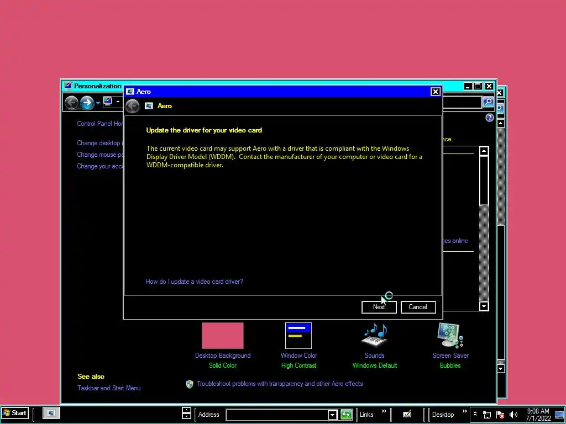Click themes list scrollbar down arrow
This screenshot has width=566, height=424.
pyautogui.click(x=484, y=306)
